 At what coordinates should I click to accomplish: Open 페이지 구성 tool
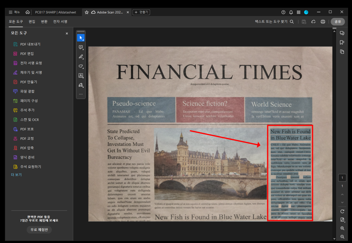26,101
